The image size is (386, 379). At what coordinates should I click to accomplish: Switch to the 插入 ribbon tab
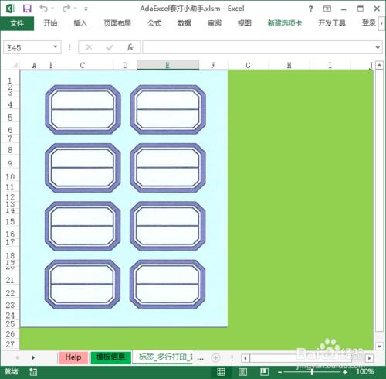pyautogui.click(x=80, y=23)
